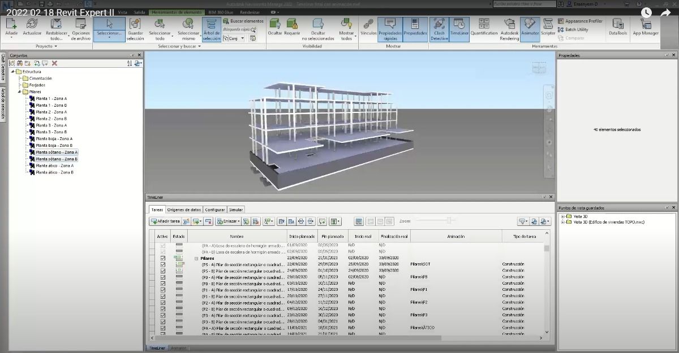The height and width of the screenshot is (353, 679).
Task: Open the Enlazar dropdown in TimeLiner
Action: (228, 221)
